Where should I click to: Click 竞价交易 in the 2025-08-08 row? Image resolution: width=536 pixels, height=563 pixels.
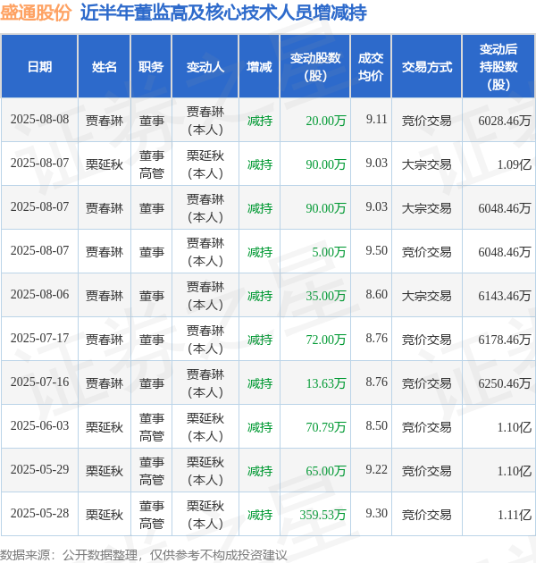point(426,121)
